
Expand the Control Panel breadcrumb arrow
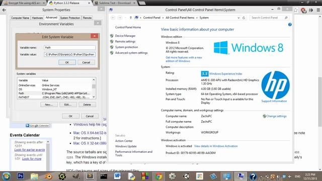click(163, 18)
